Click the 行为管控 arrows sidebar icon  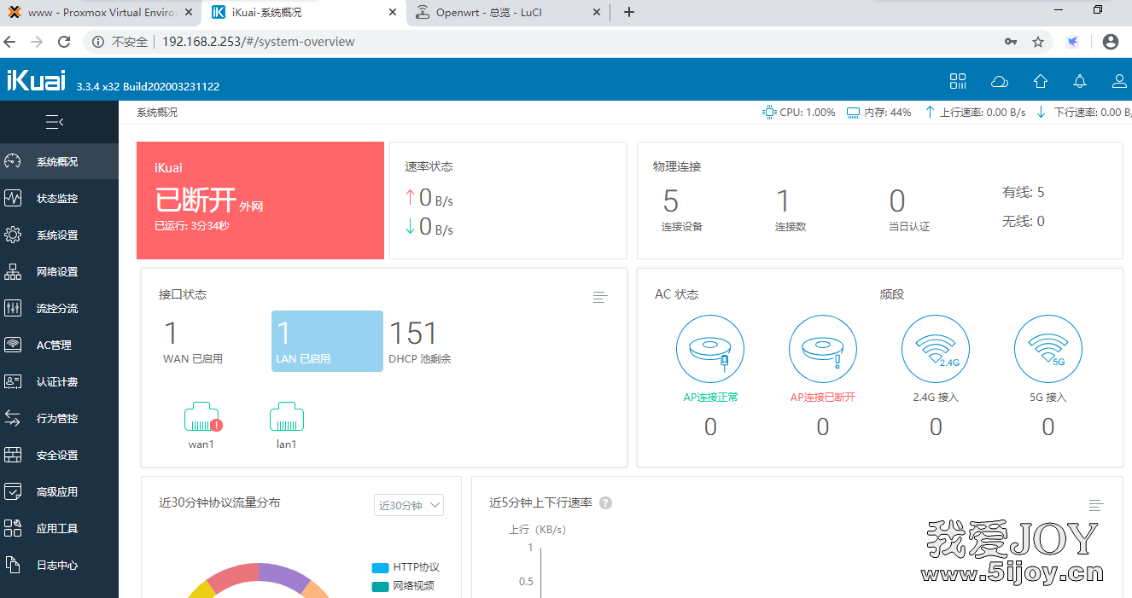13,418
